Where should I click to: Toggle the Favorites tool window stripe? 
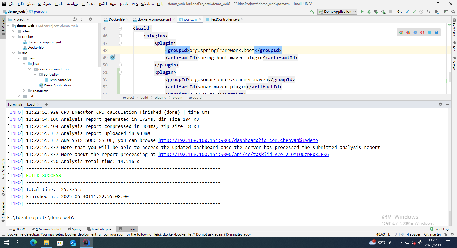pyautogui.click(x=3, y=212)
